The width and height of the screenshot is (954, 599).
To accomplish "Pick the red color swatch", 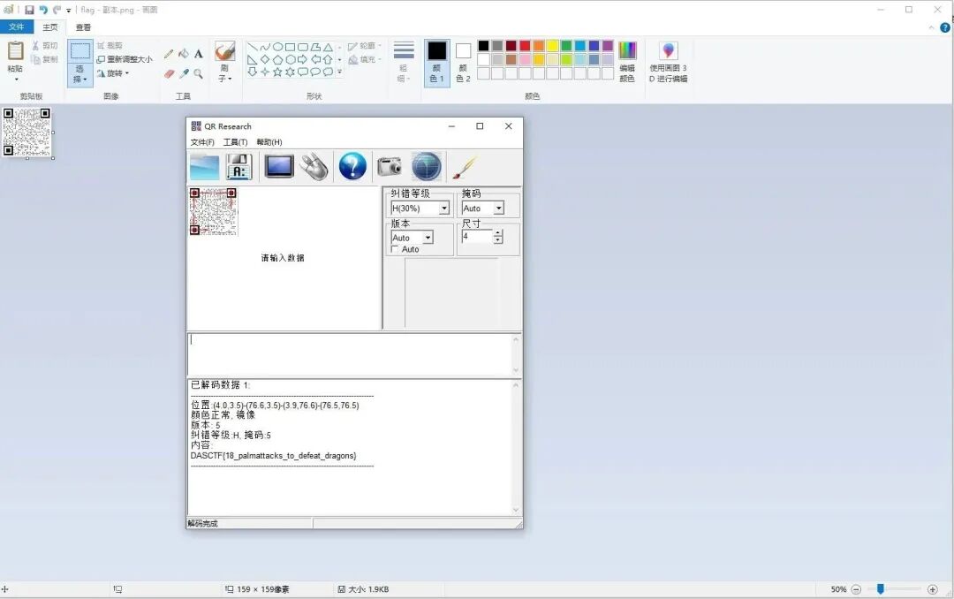I will pos(525,46).
